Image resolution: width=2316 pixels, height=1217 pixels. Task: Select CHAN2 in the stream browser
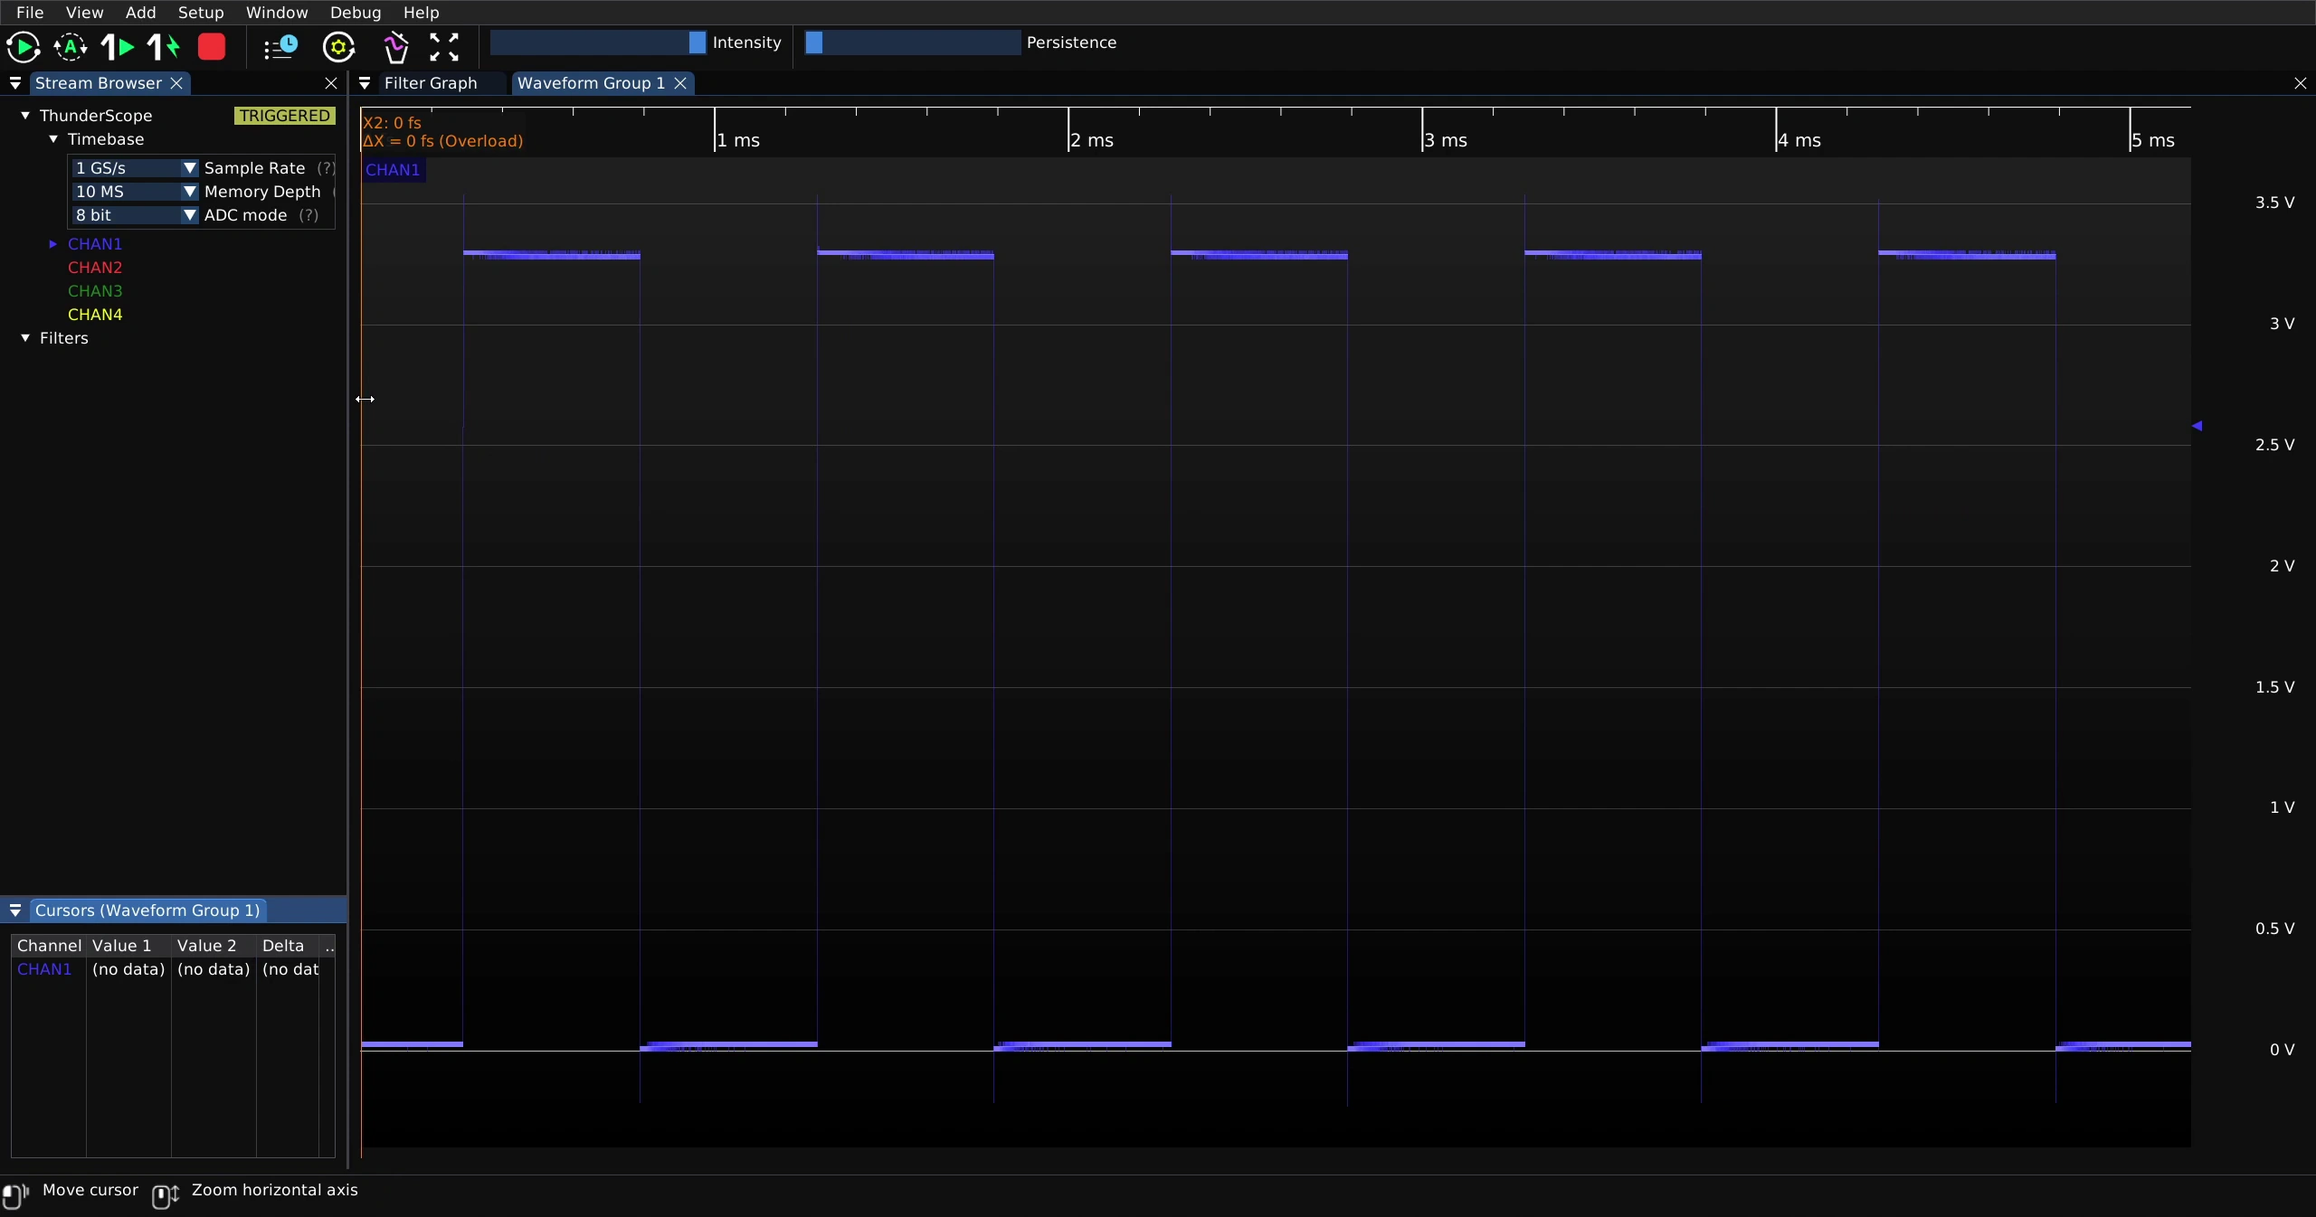tap(95, 268)
